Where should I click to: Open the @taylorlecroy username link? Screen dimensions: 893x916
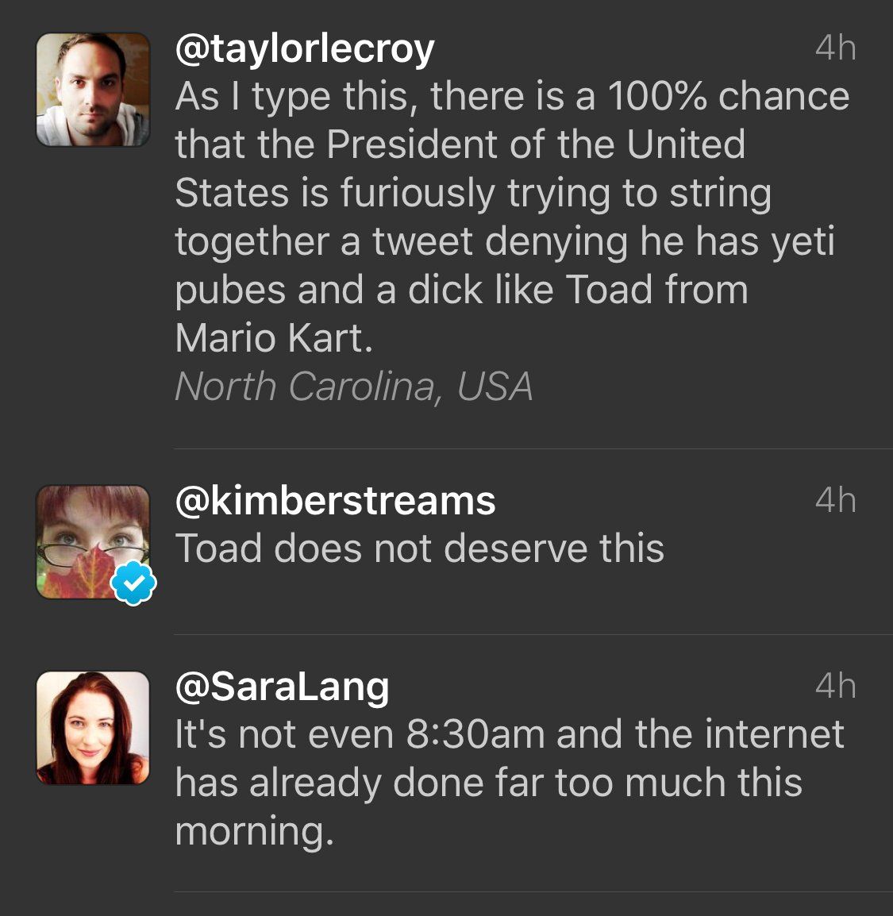(x=304, y=49)
